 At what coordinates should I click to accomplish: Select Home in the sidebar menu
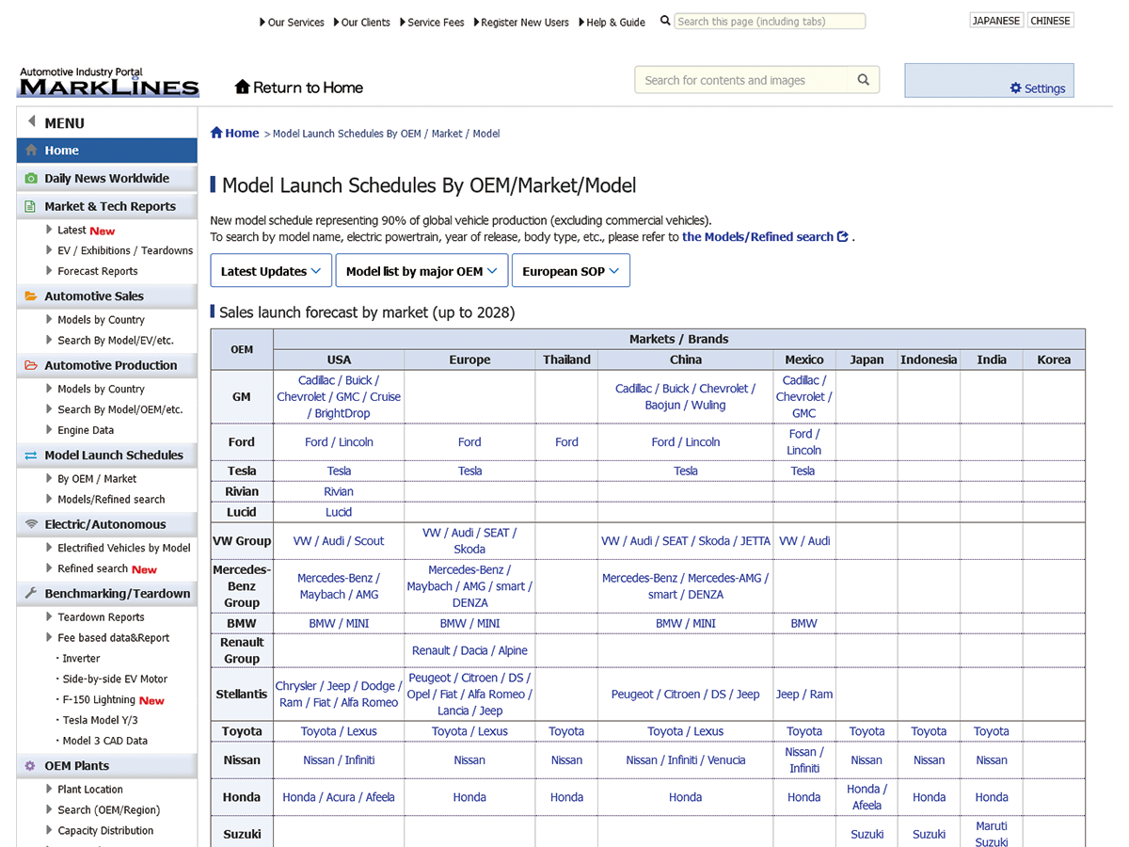pos(107,151)
